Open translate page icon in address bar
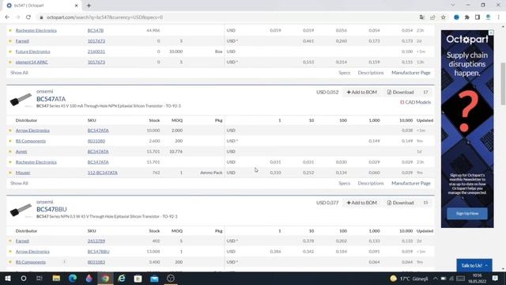The image size is (506, 285). click(421, 17)
